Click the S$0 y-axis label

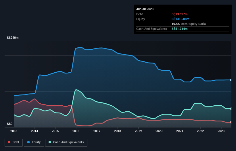(x=10, y=124)
